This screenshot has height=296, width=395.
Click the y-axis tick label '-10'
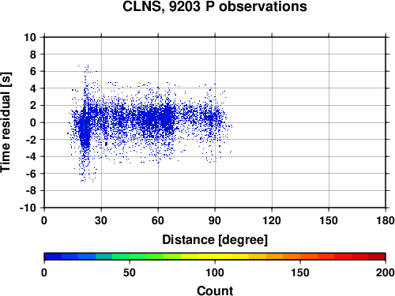click(x=28, y=208)
